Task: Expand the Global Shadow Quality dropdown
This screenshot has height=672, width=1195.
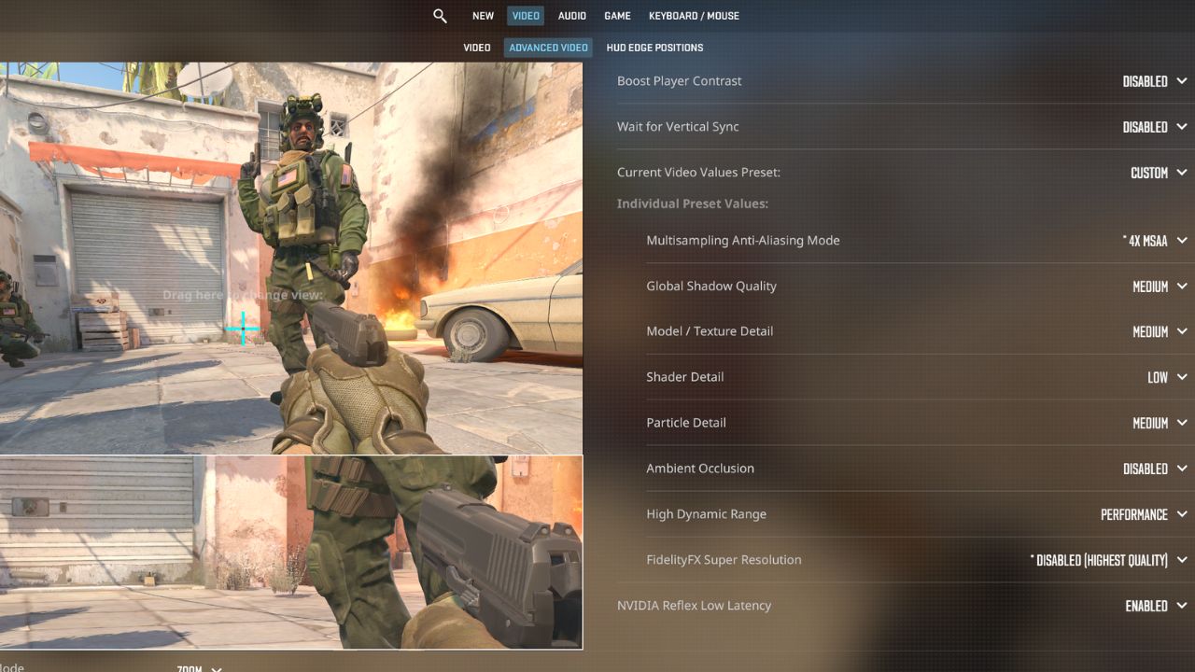Action: click(1159, 287)
